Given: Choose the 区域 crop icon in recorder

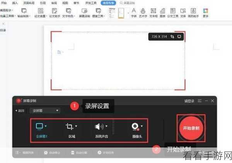Looking at the screenshot, I should coord(69,126).
